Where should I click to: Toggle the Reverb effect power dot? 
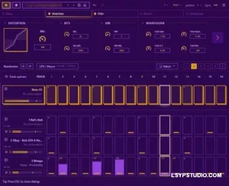[x=141, y=14]
